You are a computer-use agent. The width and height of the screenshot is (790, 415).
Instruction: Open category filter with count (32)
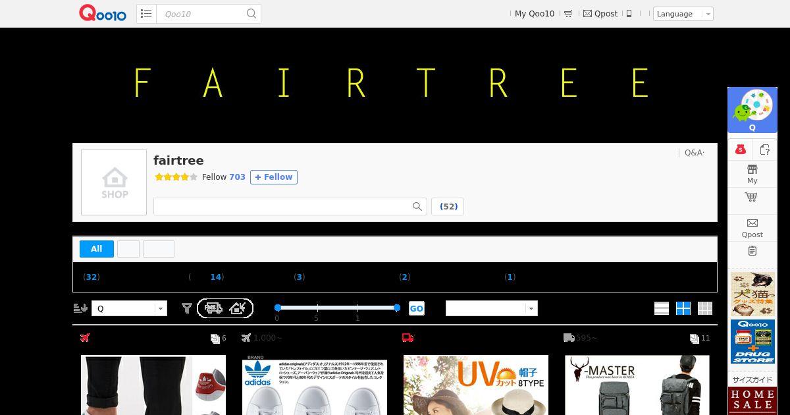(92, 277)
